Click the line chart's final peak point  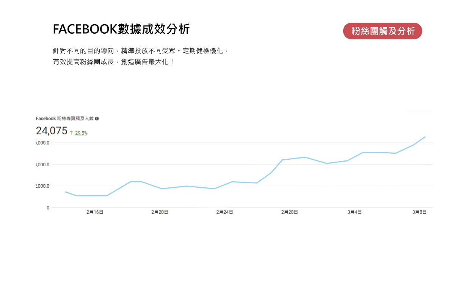tap(425, 137)
